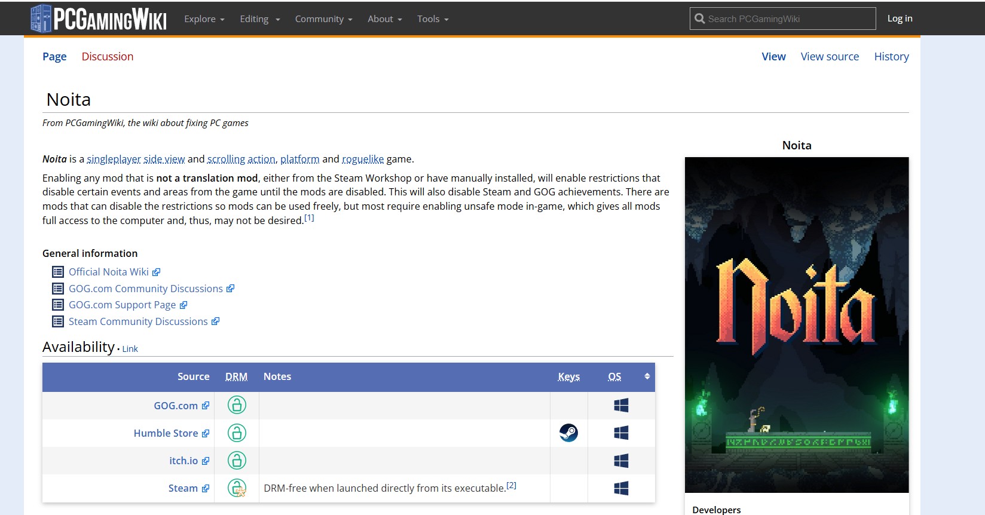This screenshot has width=985, height=515.
Task: Click the Keys column header
Action: [569, 376]
